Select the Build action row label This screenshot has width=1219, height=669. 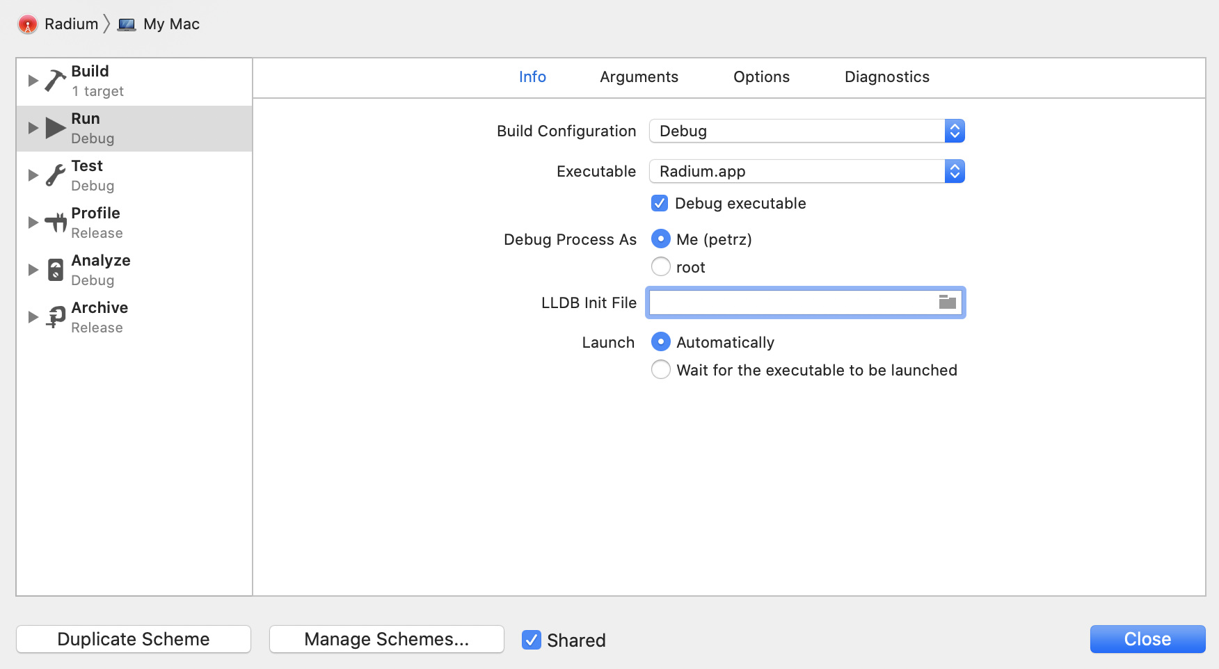(x=90, y=72)
